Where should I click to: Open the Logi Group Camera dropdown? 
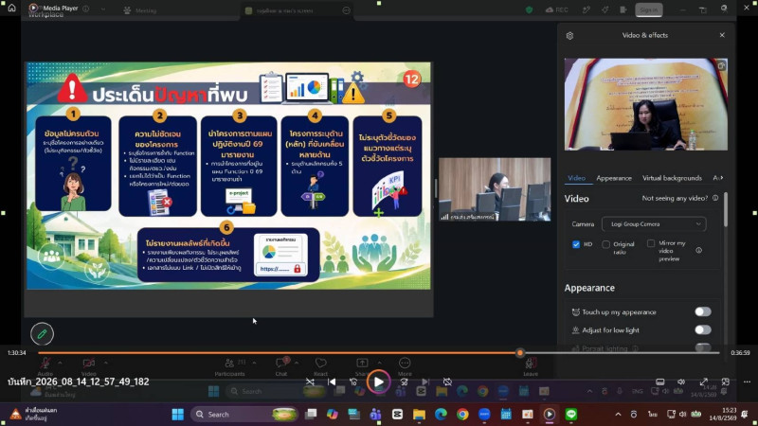pos(654,224)
